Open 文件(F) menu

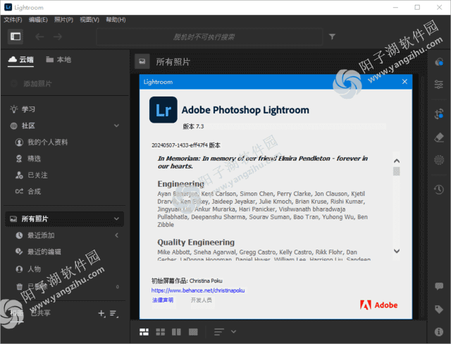point(13,20)
